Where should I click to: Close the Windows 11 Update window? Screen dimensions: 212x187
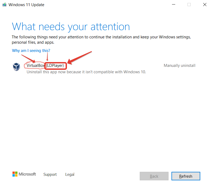tap(205, 5)
